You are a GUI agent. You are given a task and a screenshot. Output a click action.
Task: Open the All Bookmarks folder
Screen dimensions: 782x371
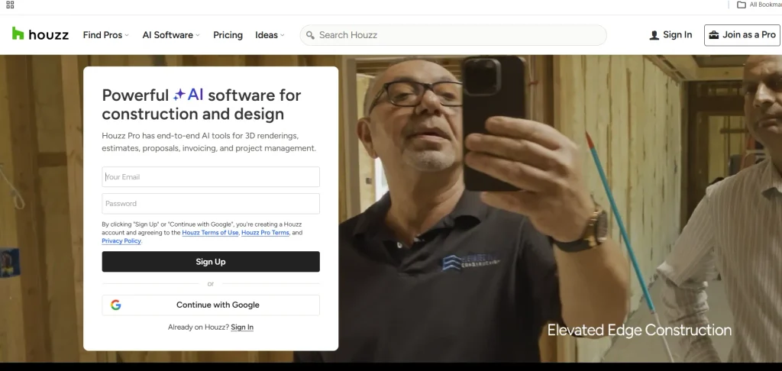pyautogui.click(x=759, y=5)
